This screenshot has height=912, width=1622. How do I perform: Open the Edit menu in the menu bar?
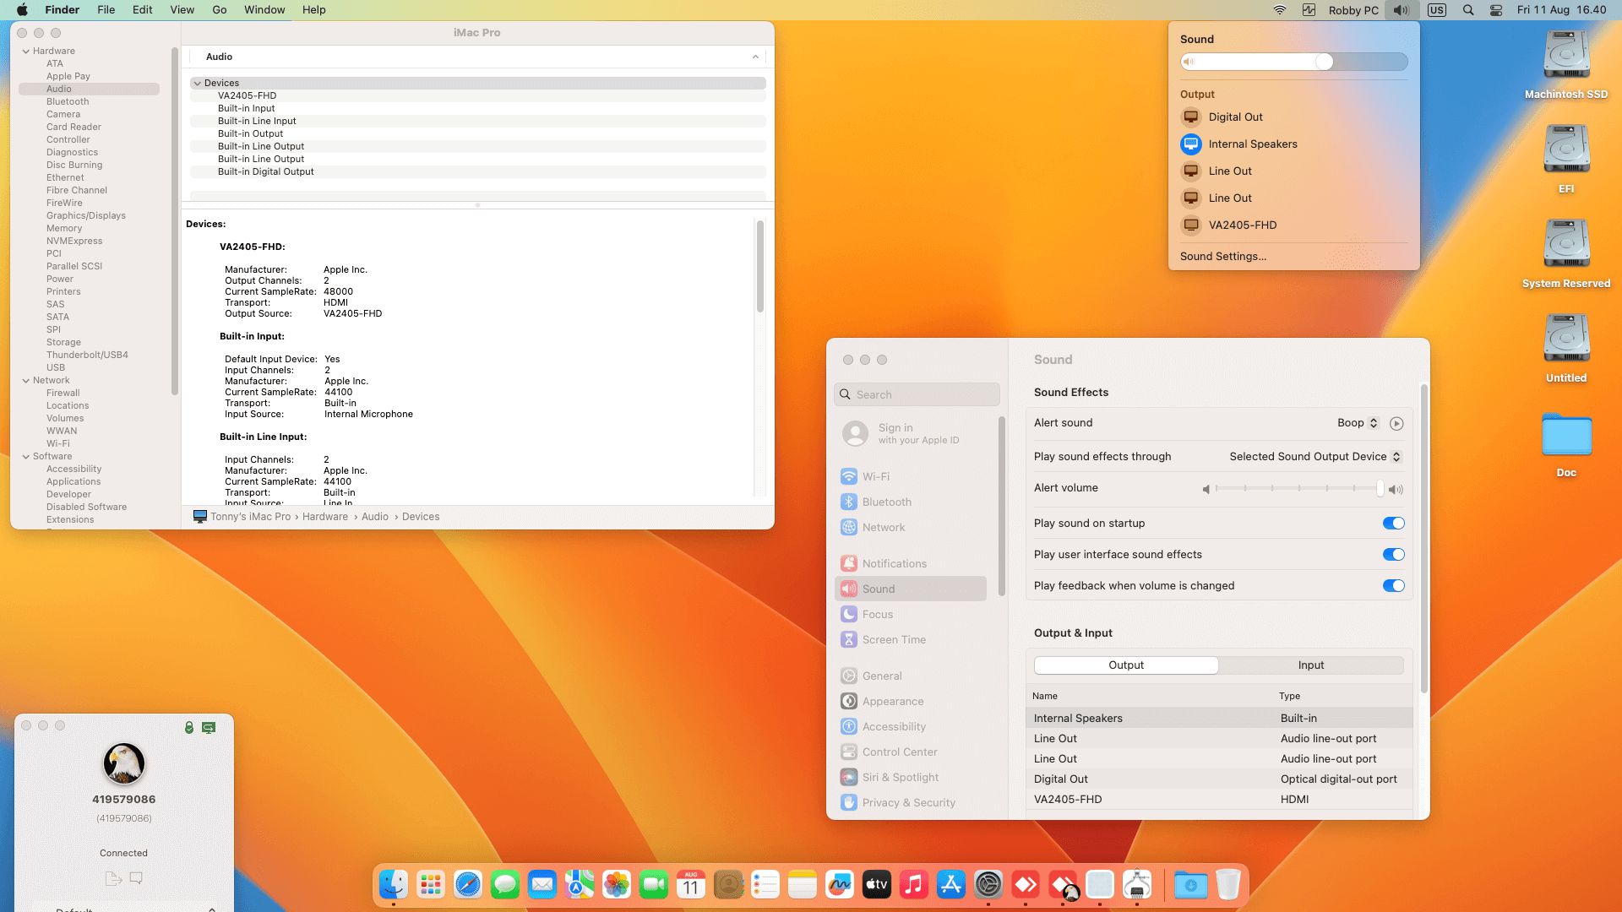[x=142, y=10]
